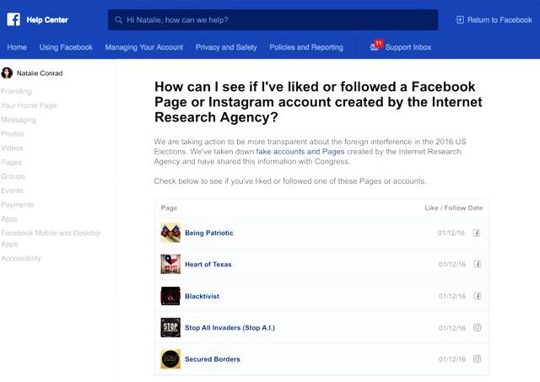Select the Home tab in navigation

tap(17, 47)
